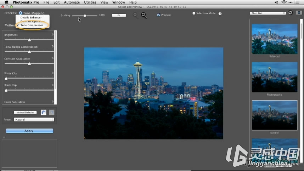Open the Utilities menu
304x171 pixels.
[90, 2]
